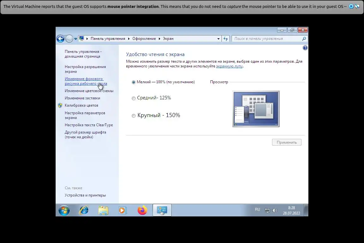
Task: Select Мелкий — 100% radio button
Action: pos(133,82)
